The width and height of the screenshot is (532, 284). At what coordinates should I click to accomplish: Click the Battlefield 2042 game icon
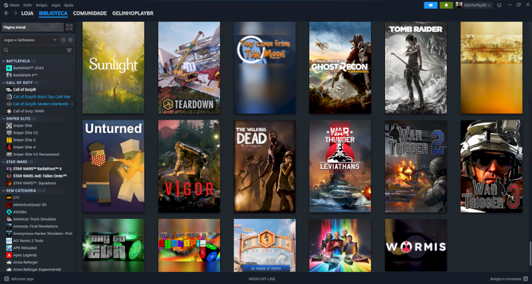pyautogui.click(x=9, y=68)
